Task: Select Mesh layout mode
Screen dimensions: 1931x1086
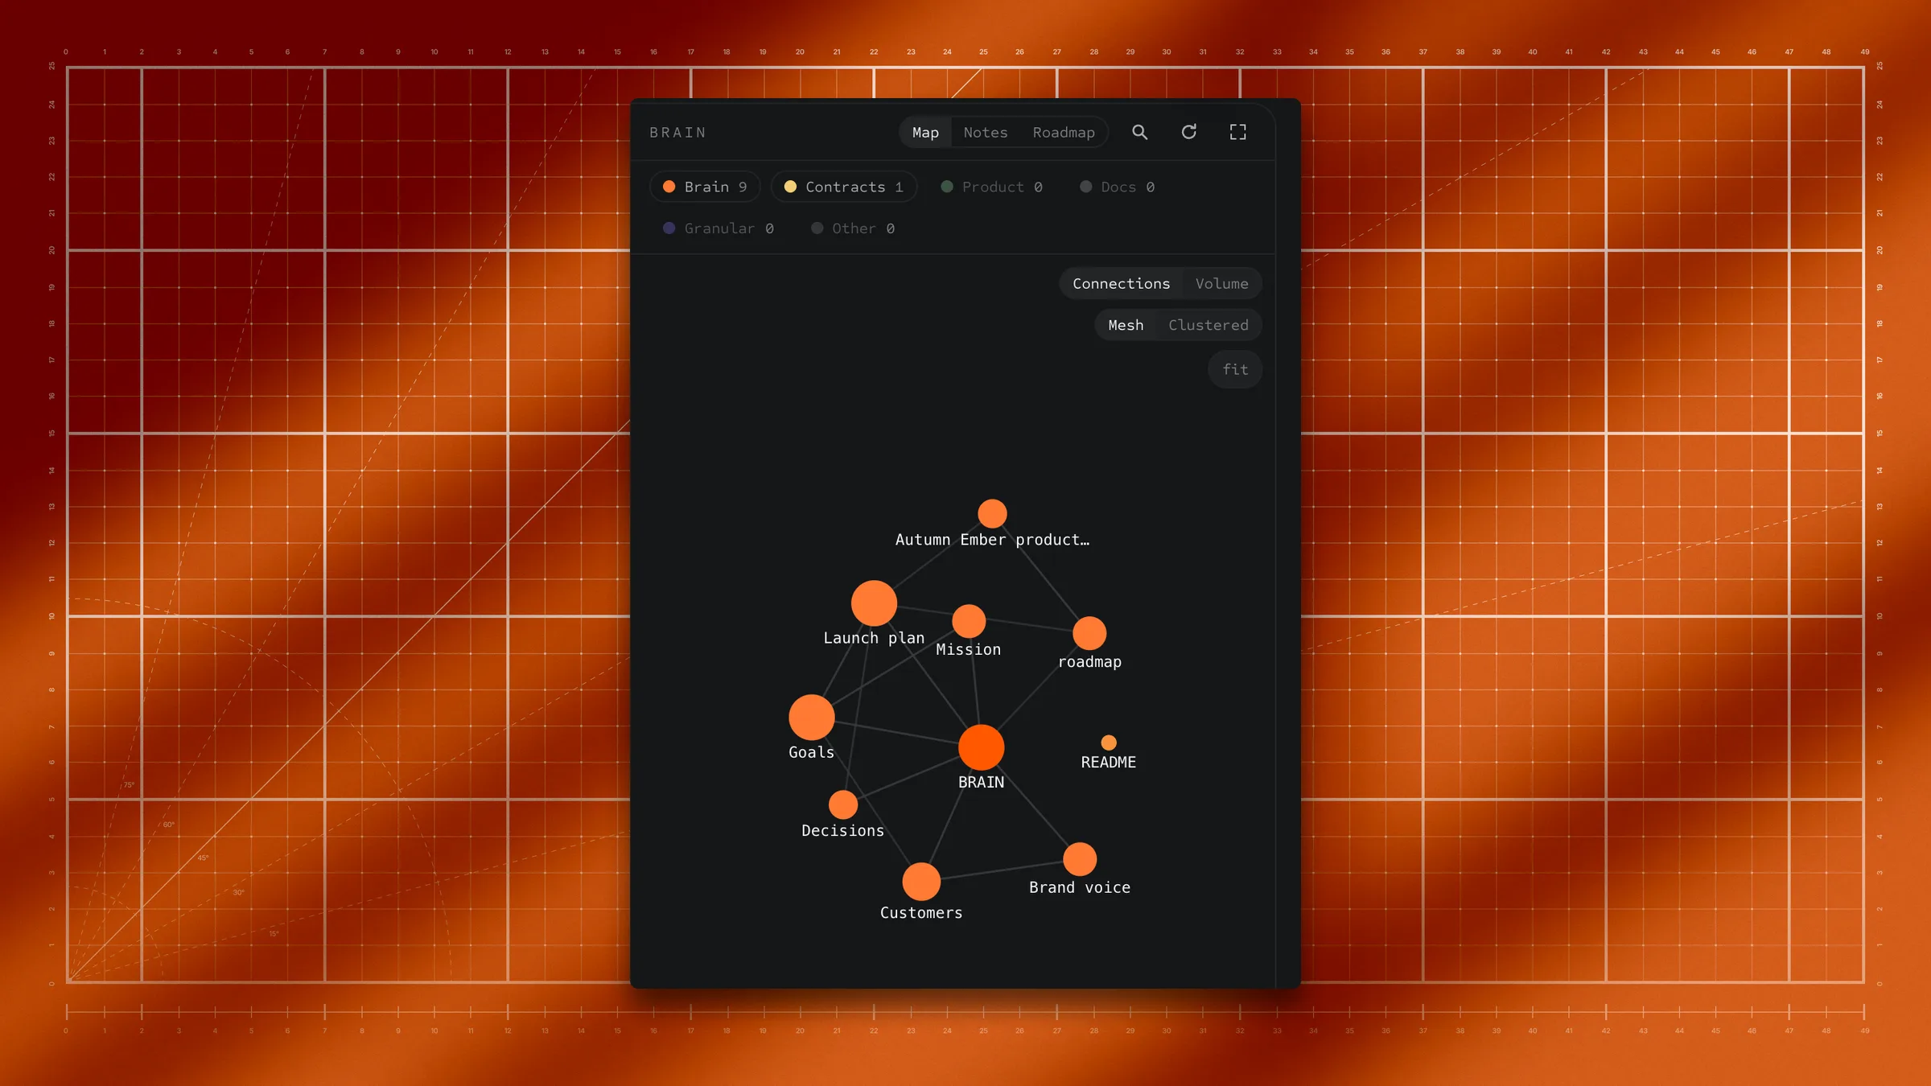Action: click(1126, 325)
